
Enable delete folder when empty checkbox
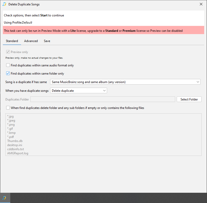coord(8,108)
